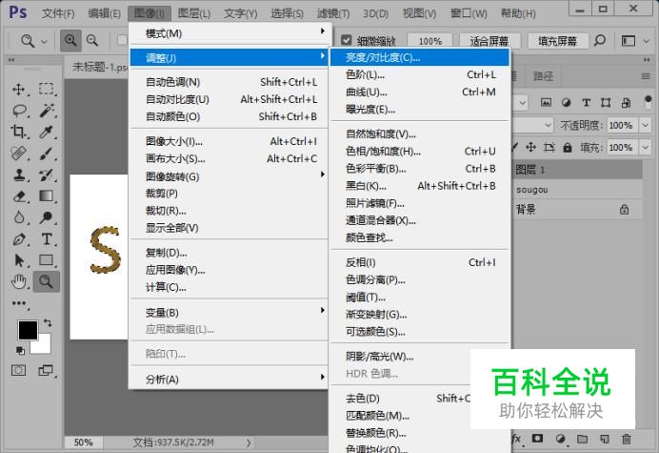
Task: Toggle the lock position icon
Action: [530, 147]
